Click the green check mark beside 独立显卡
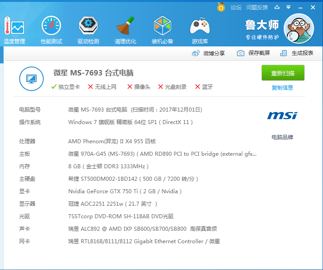Image resolution: width=323 pixels, height=270 pixels. click(x=54, y=87)
